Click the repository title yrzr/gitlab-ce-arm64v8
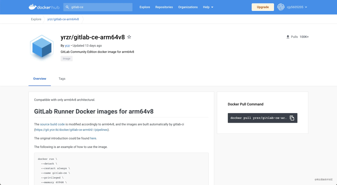Image resolution: width=337 pixels, height=185 pixels. coord(93,37)
